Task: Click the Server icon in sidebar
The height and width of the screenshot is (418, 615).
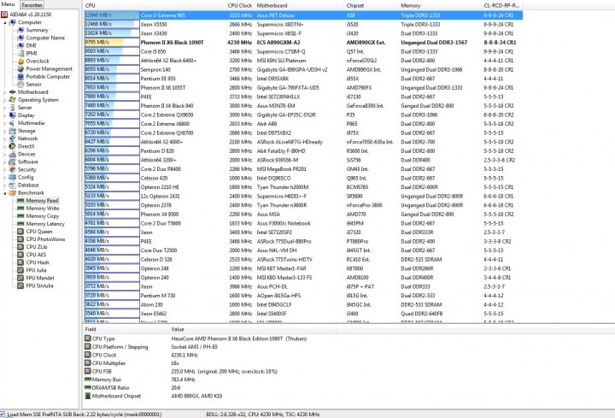Action: pyautogui.click(x=13, y=108)
